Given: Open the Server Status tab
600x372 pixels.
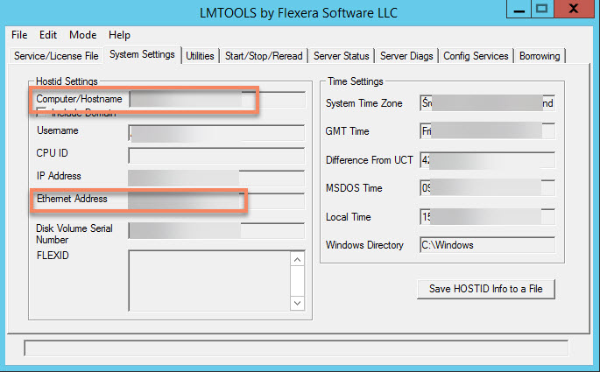Looking at the screenshot, I should click(342, 56).
